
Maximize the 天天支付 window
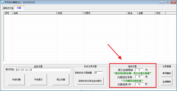point(168,2)
